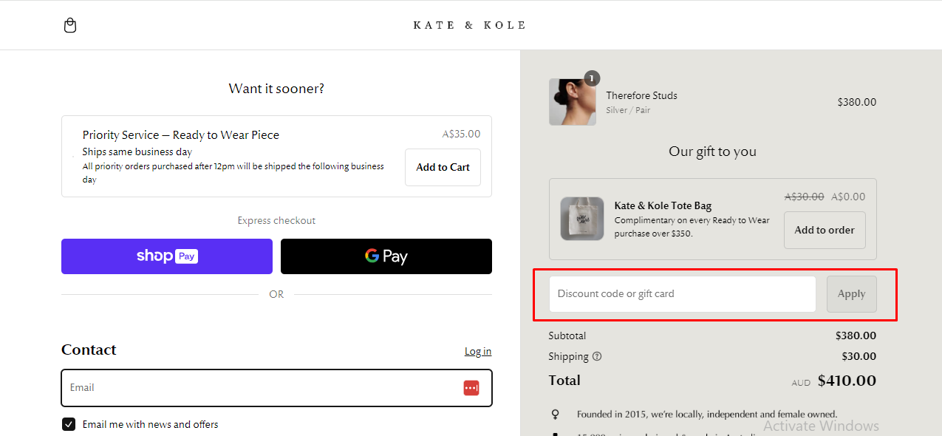This screenshot has width=942, height=436.
Task: Click the quantity badge on Therefore Studs
Action: [592, 78]
